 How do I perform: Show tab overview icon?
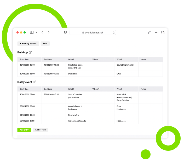pyautogui.click(x=163, y=32)
